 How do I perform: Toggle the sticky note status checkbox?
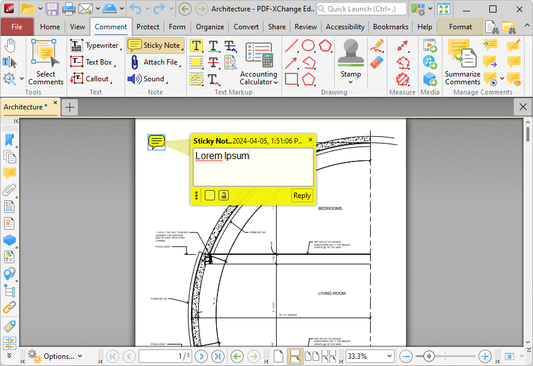pos(210,195)
